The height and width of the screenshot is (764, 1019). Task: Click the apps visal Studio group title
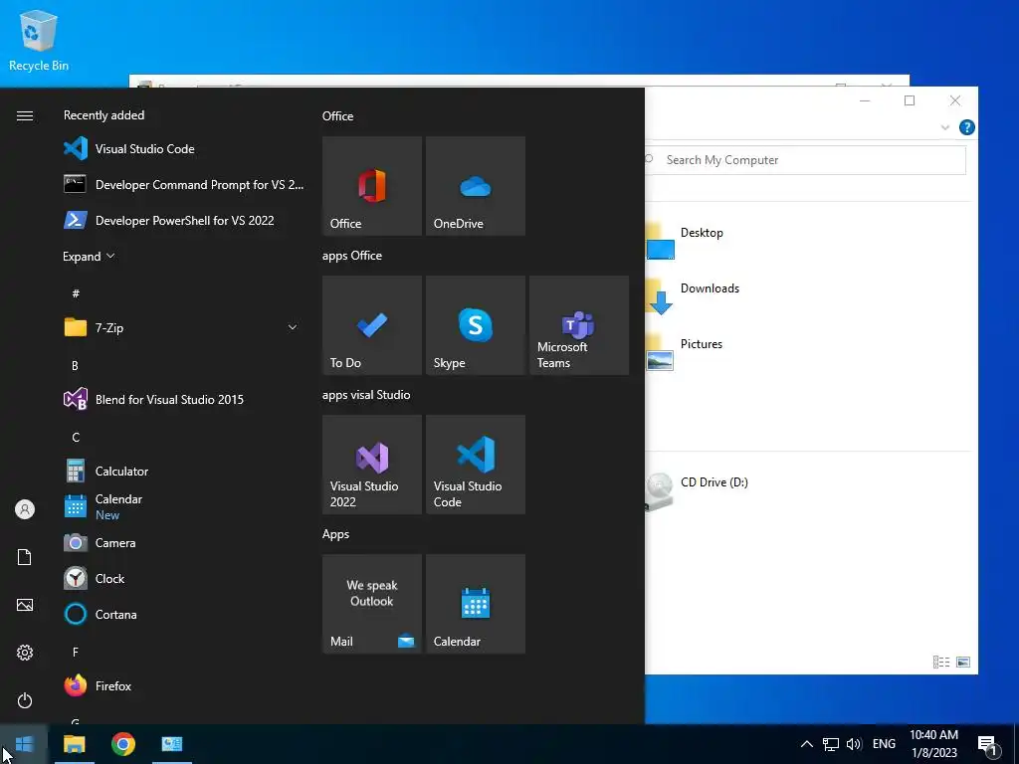coord(366,394)
